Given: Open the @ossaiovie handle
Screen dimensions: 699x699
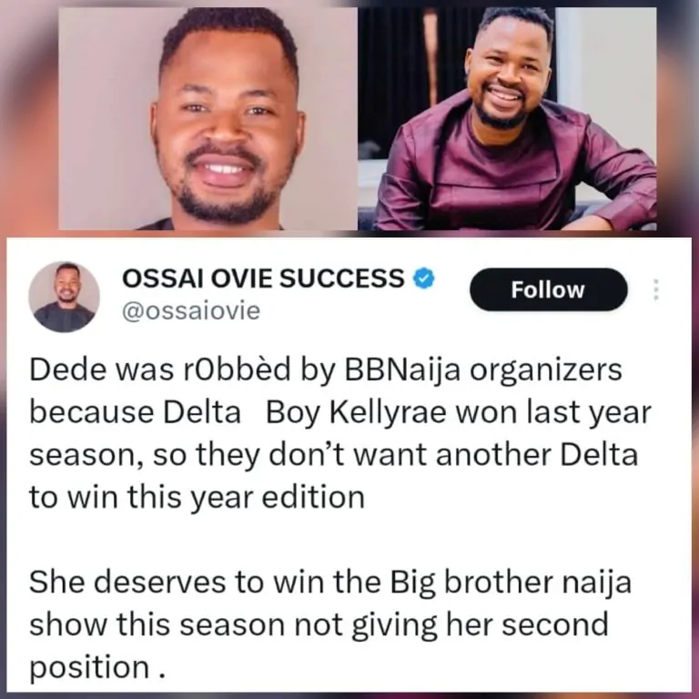Looking at the screenshot, I should tap(190, 311).
